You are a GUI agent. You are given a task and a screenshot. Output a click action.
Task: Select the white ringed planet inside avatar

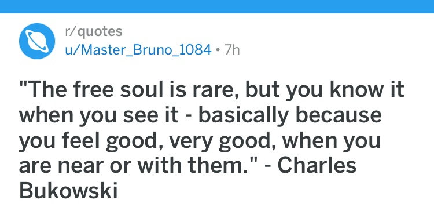pos(37,41)
